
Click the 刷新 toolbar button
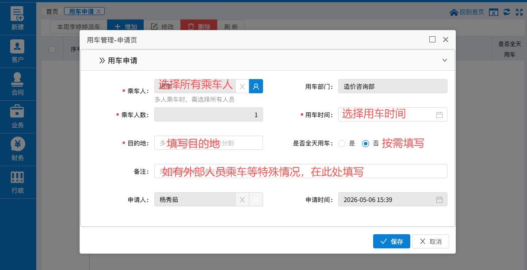(231, 27)
